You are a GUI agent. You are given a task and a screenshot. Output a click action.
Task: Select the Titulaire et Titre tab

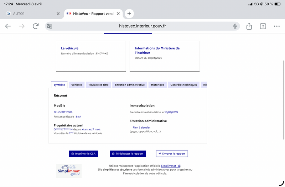pos(98,85)
